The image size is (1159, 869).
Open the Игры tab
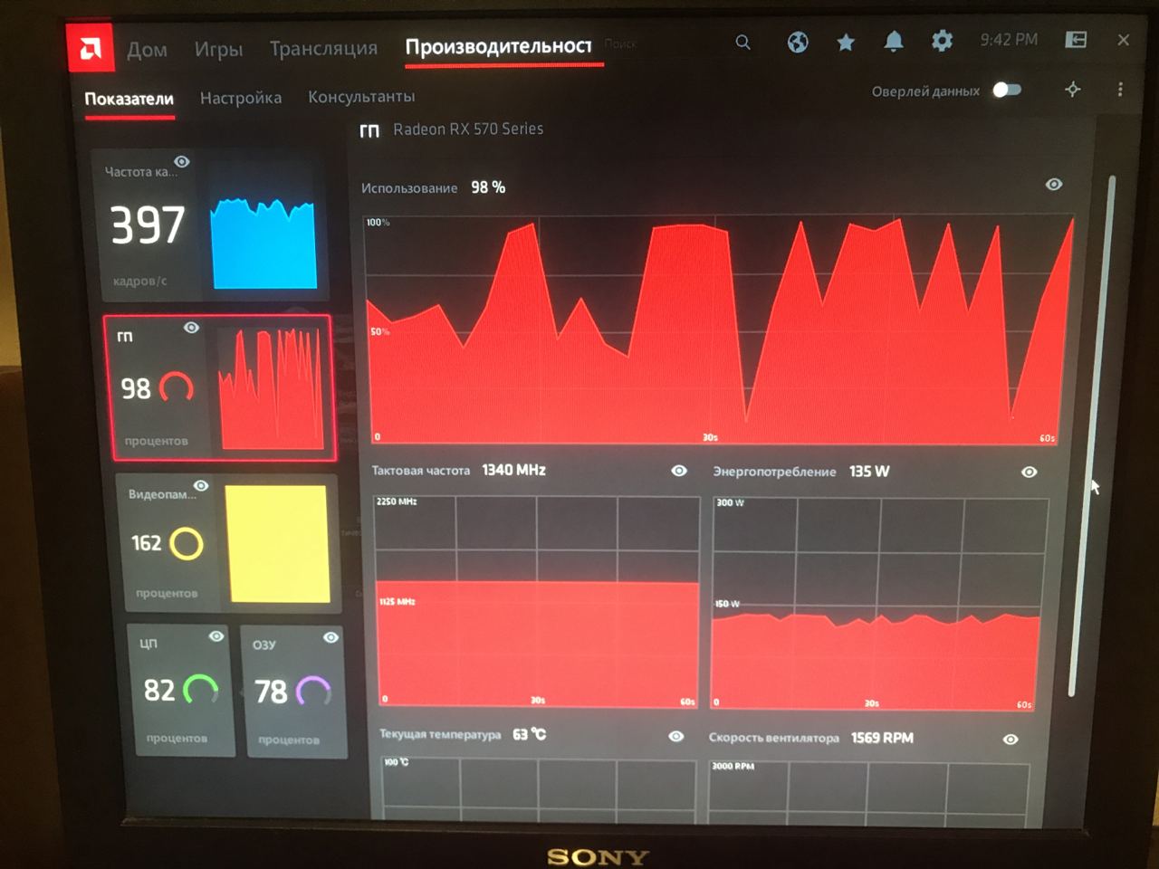click(x=218, y=49)
